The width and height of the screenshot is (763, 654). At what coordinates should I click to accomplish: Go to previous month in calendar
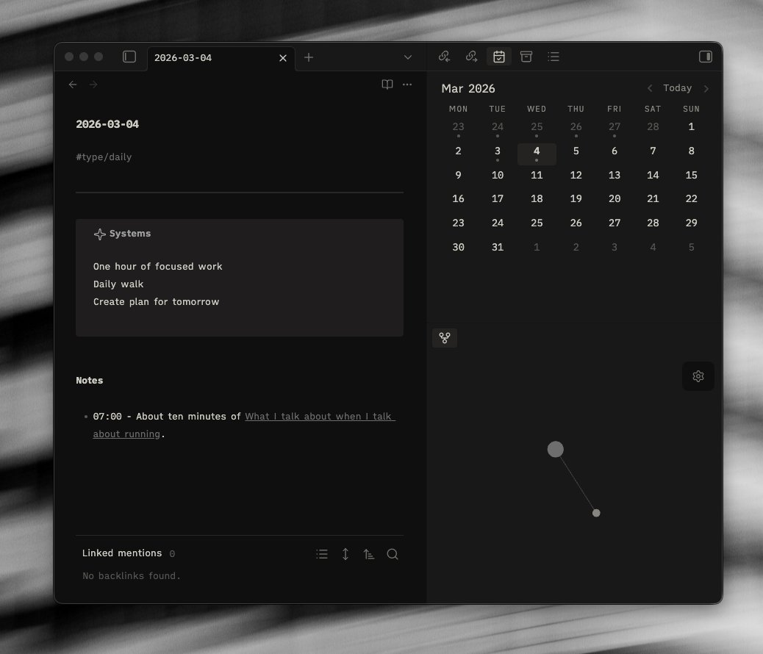(x=650, y=88)
